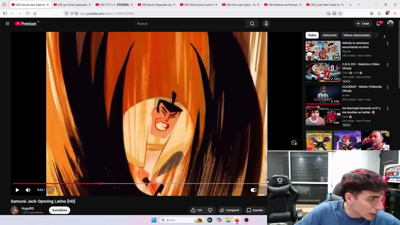The height and width of the screenshot is (225, 400).
Task: Switch to 100 porciento lucha tab
Action: click(198, 5)
